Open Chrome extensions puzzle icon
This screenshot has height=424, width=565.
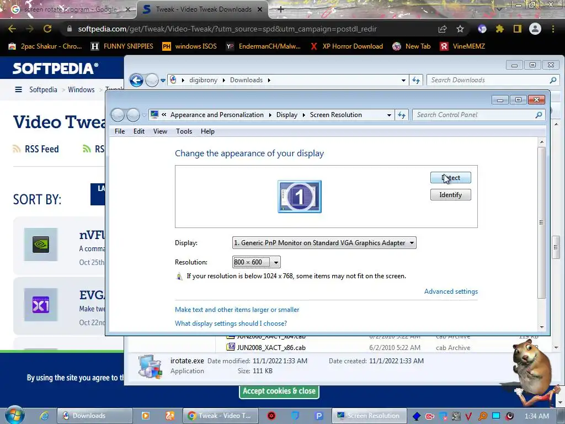click(499, 29)
